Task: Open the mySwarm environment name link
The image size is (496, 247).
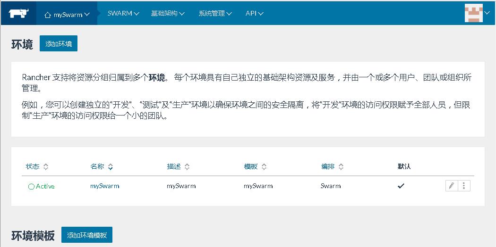Action: click(x=105, y=186)
